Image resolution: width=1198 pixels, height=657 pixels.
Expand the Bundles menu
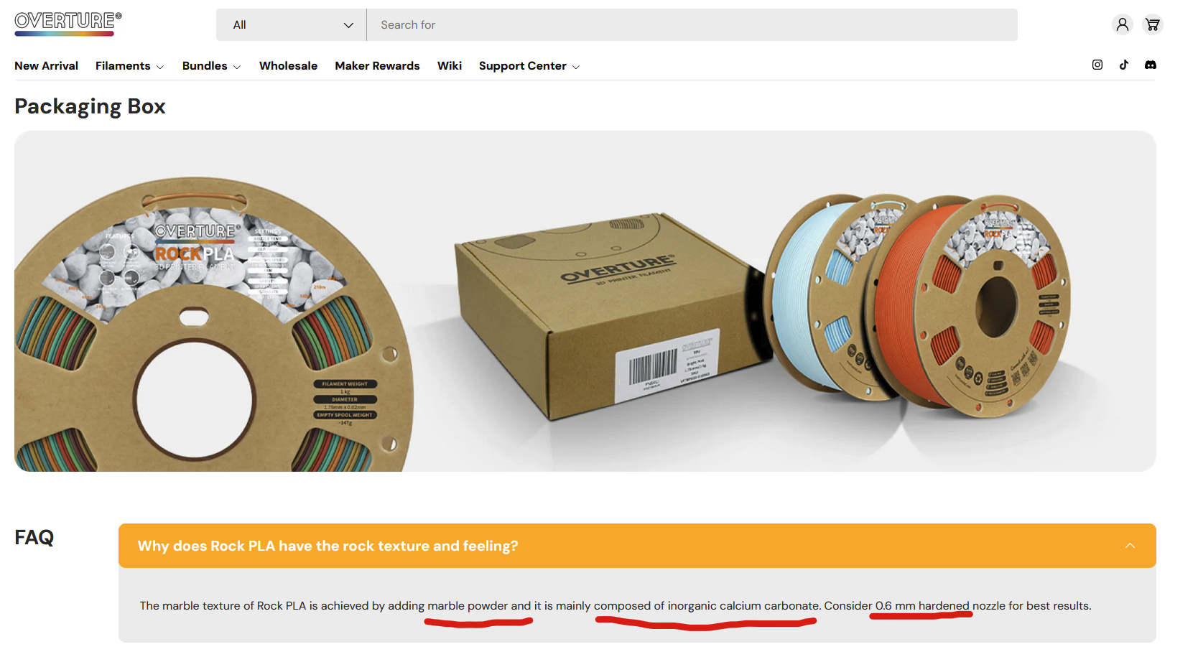211,66
